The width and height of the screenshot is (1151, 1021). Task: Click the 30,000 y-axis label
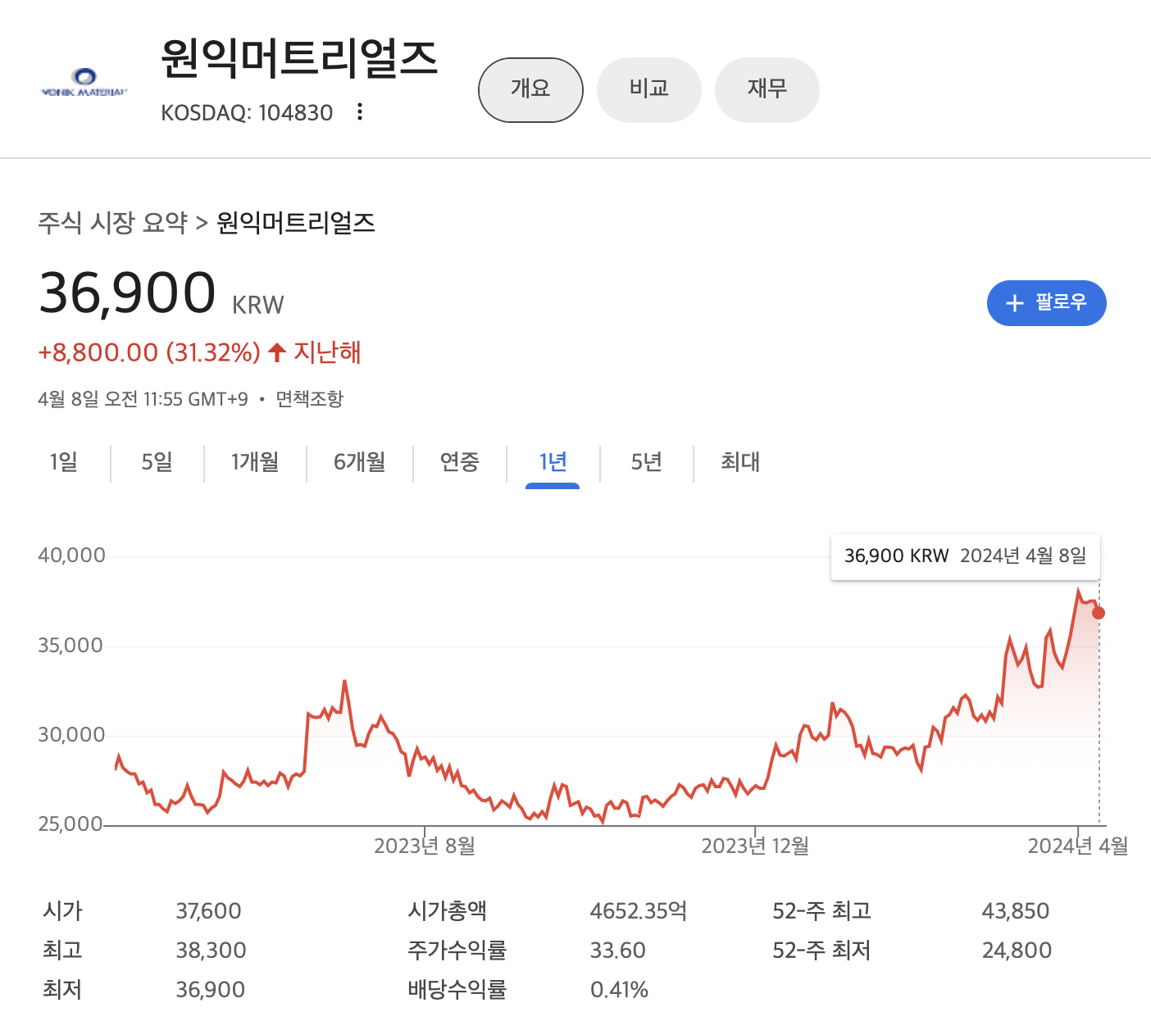pos(71,735)
